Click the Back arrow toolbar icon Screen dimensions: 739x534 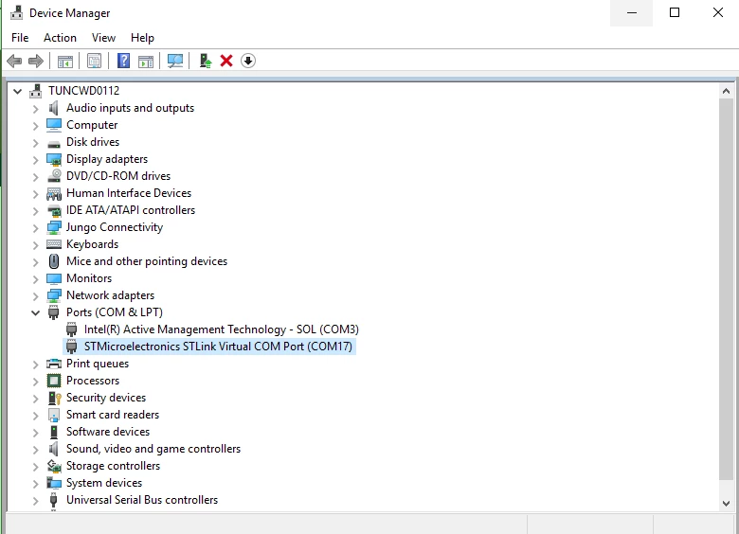tap(14, 61)
